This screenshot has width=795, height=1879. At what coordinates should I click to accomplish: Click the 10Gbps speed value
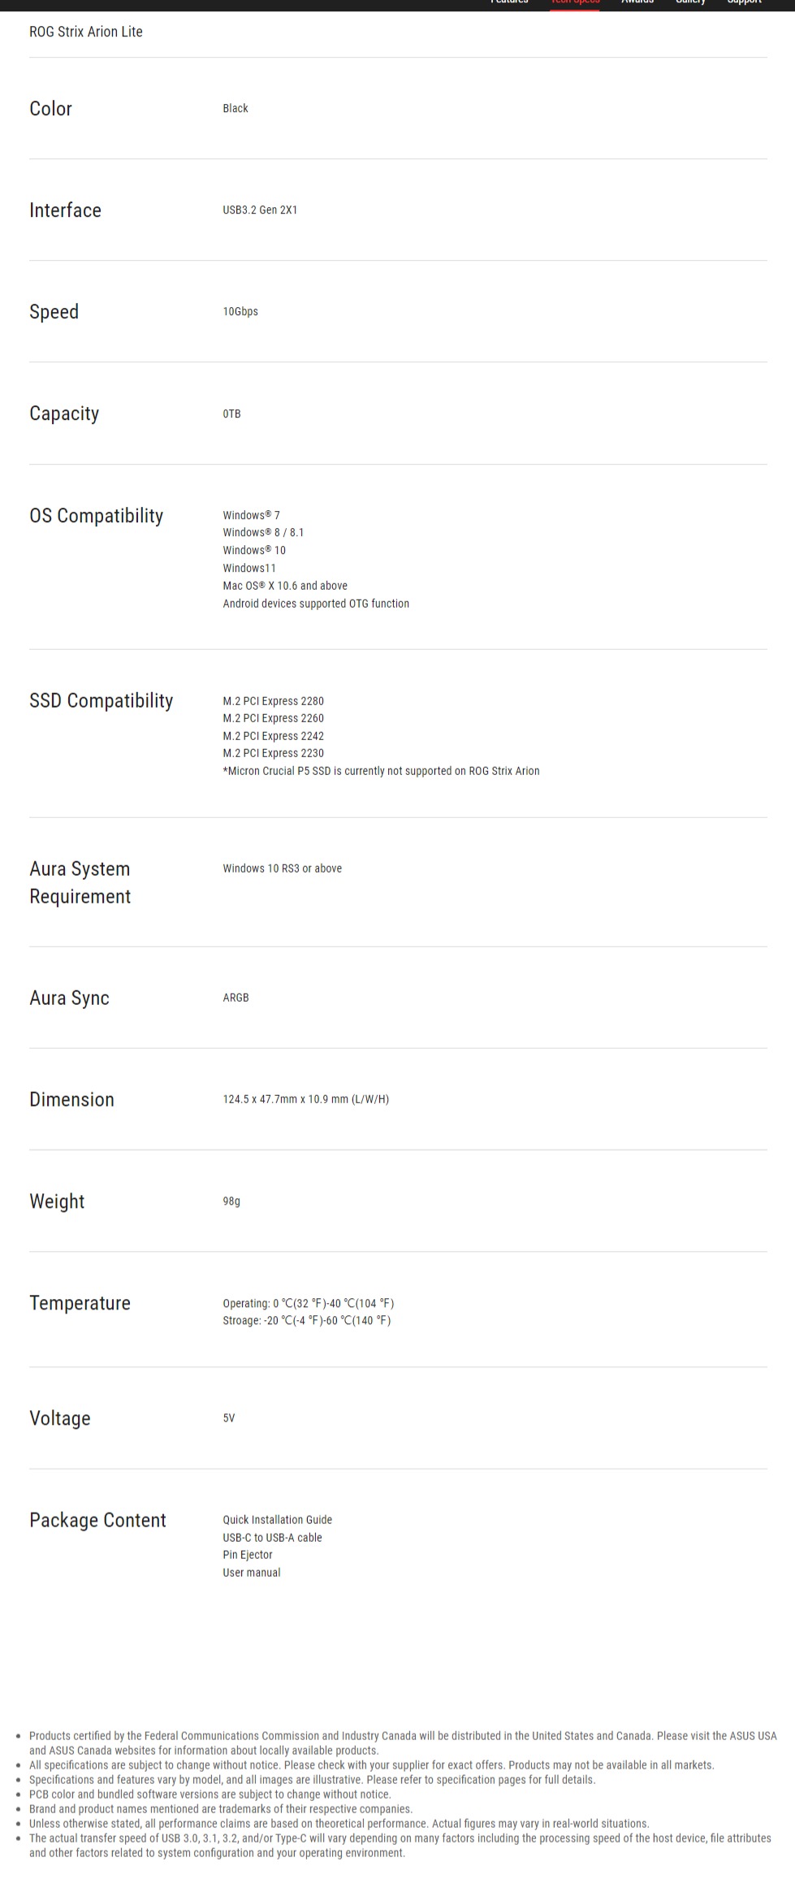click(x=240, y=311)
